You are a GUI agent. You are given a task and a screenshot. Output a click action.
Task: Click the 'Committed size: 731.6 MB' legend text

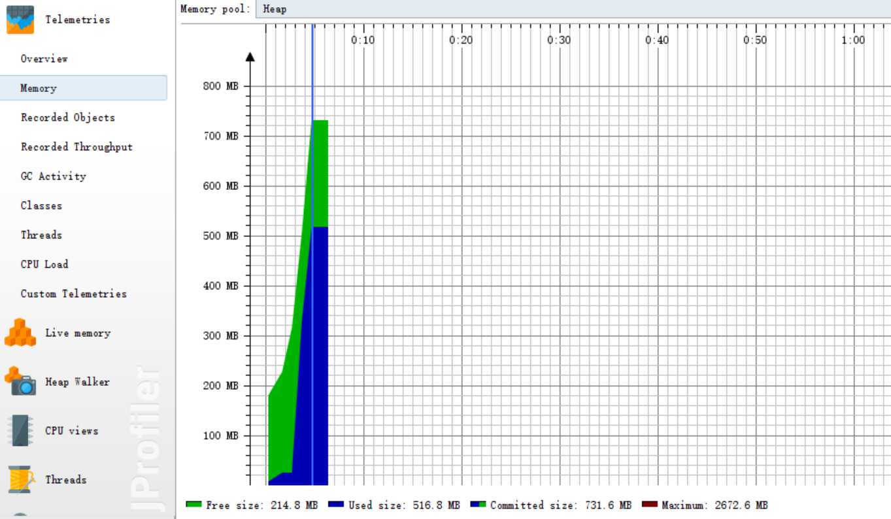click(x=561, y=505)
